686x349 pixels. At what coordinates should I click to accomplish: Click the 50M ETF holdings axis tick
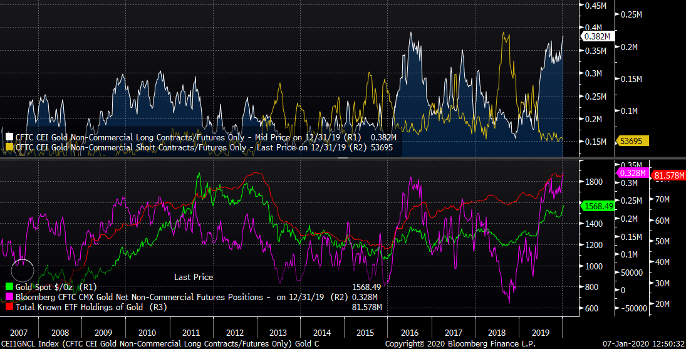pyautogui.click(x=662, y=241)
